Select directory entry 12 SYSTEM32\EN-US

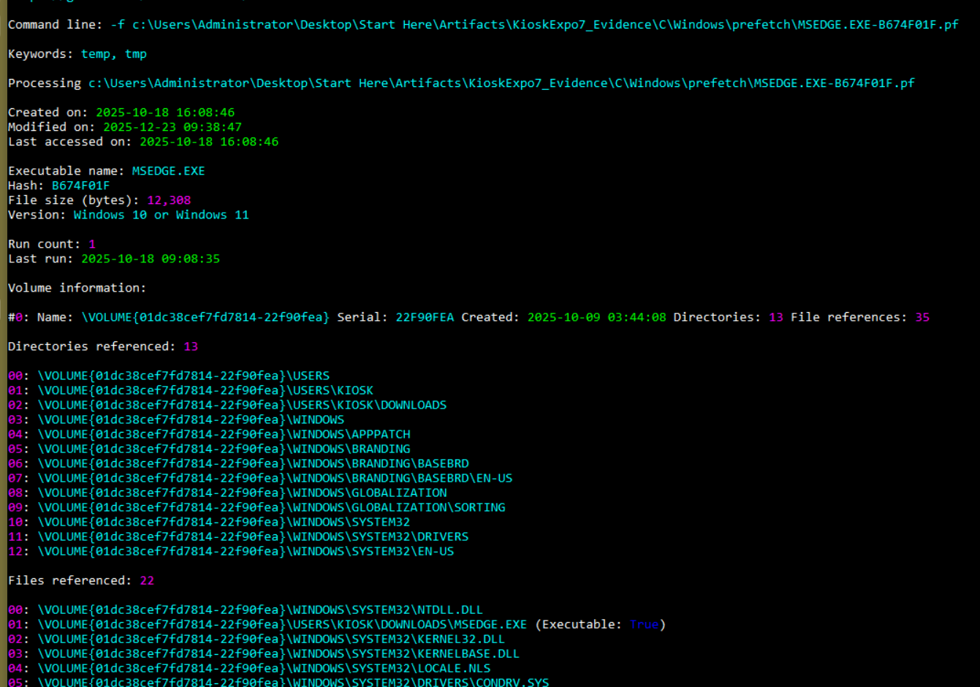[231, 551]
